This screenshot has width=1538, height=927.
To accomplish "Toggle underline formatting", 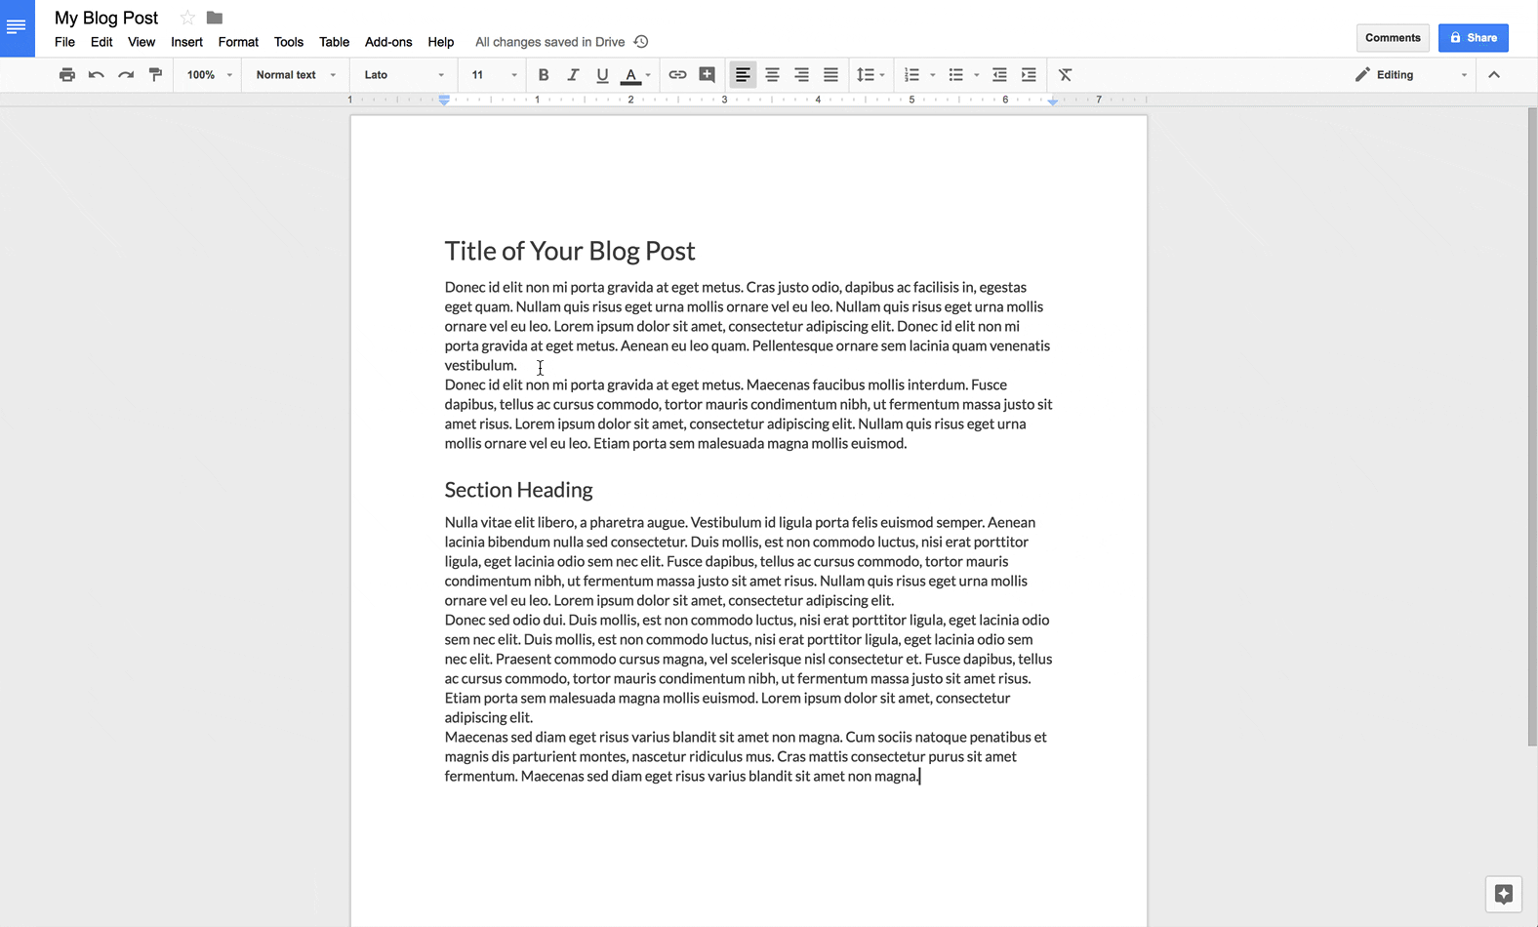I will 602,75.
